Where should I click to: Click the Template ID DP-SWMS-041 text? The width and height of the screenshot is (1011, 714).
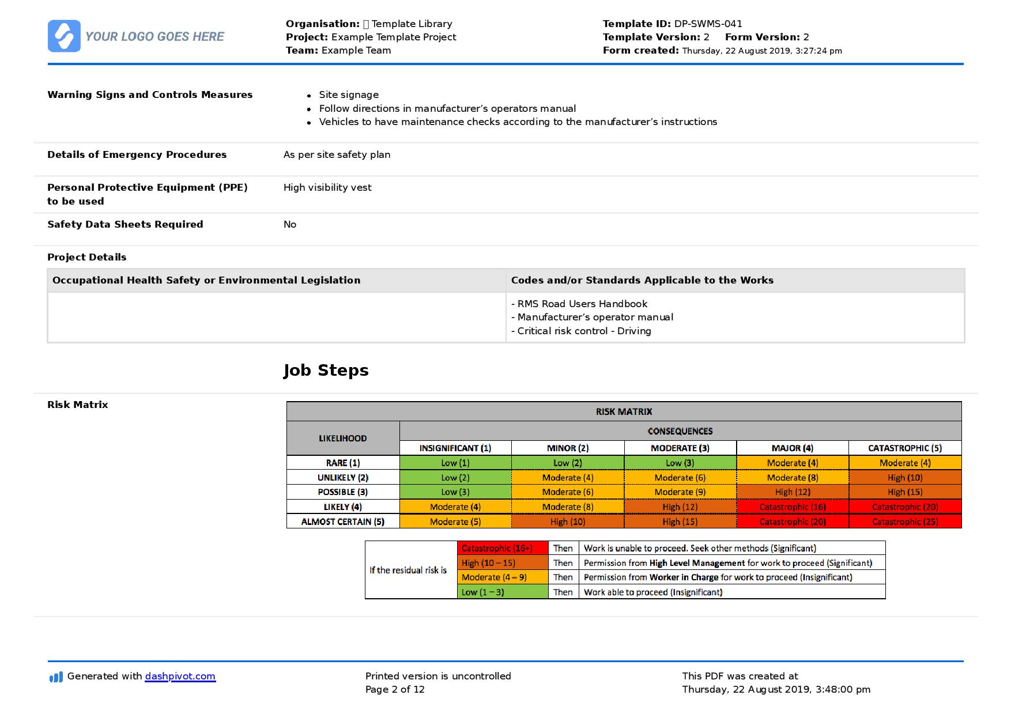point(673,24)
